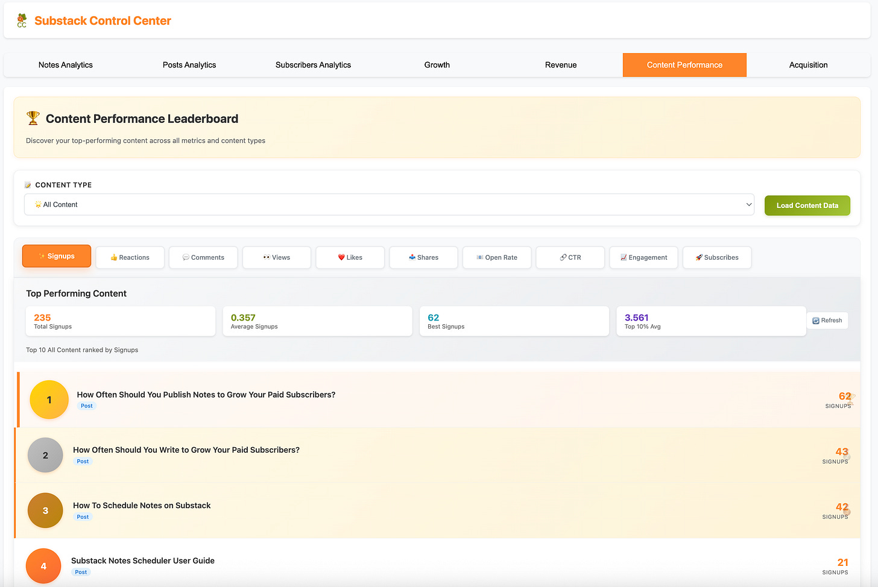Click the Post tag under Scheduler User Guide
This screenshot has height=587, width=878.
click(81, 572)
